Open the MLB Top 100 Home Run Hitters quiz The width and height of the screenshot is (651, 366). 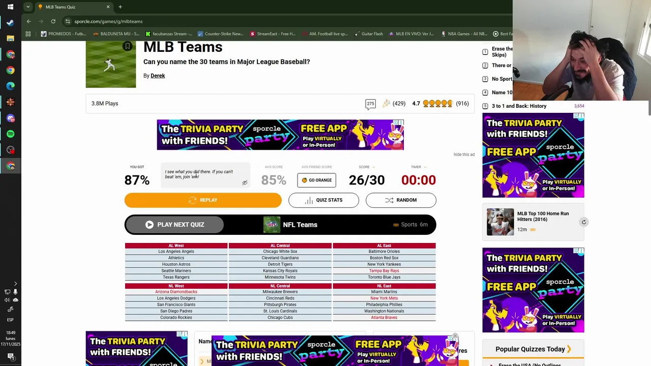pyautogui.click(x=543, y=217)
